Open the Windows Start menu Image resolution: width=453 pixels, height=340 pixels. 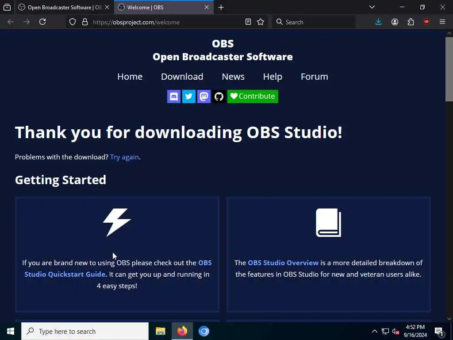(11, 331)
